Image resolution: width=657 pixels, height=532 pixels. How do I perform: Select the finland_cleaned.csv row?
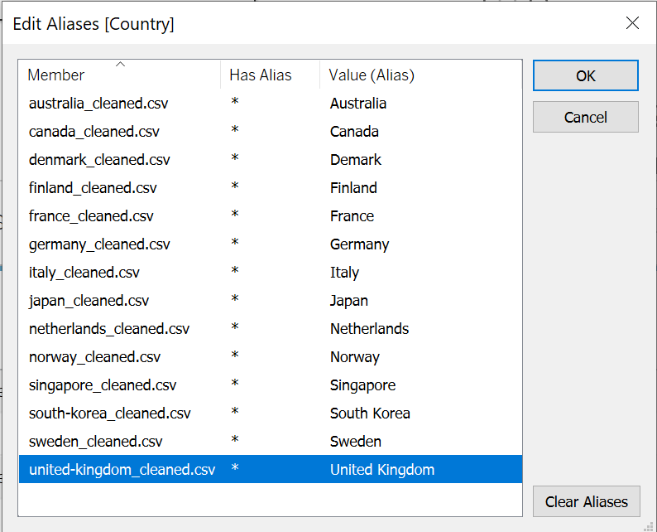click(x=92, y=188)
